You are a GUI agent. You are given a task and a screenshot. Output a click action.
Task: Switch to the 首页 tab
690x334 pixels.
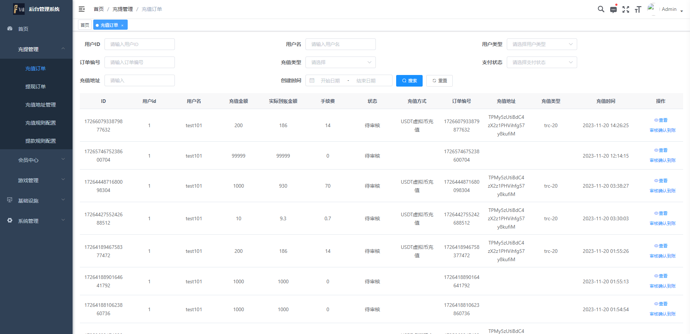[x=85, y=25]
